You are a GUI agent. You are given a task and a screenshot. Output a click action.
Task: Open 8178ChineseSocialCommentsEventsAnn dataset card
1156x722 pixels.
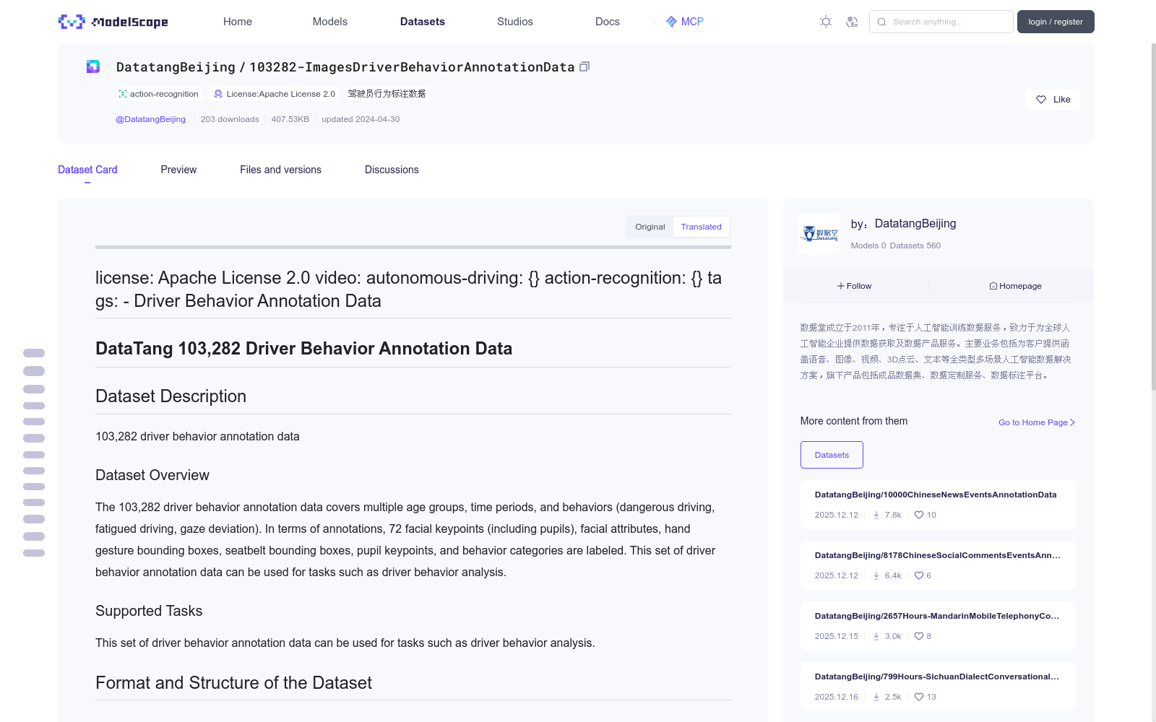938,565
